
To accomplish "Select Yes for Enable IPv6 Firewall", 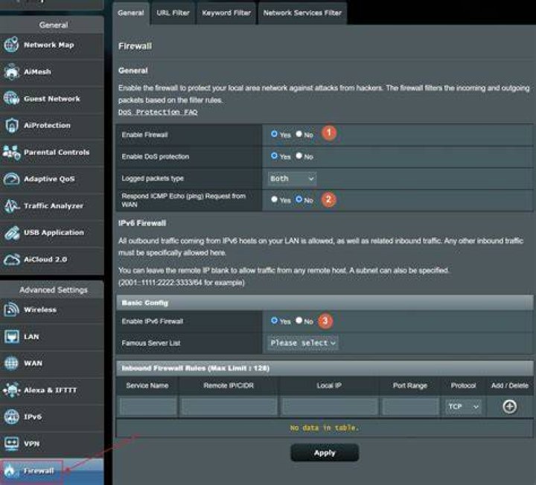I will [x=274, y=321].
